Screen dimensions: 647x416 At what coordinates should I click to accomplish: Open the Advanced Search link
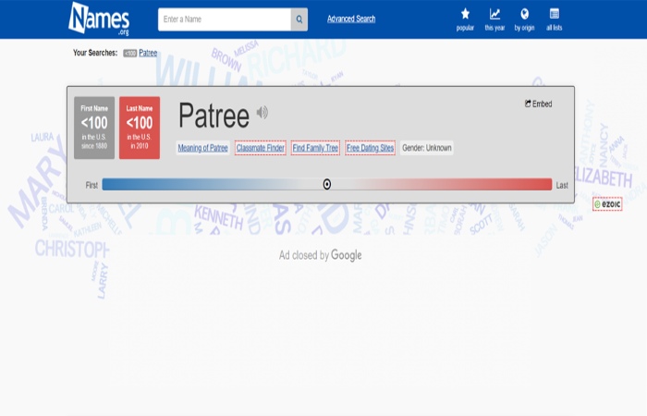point(351,18)
